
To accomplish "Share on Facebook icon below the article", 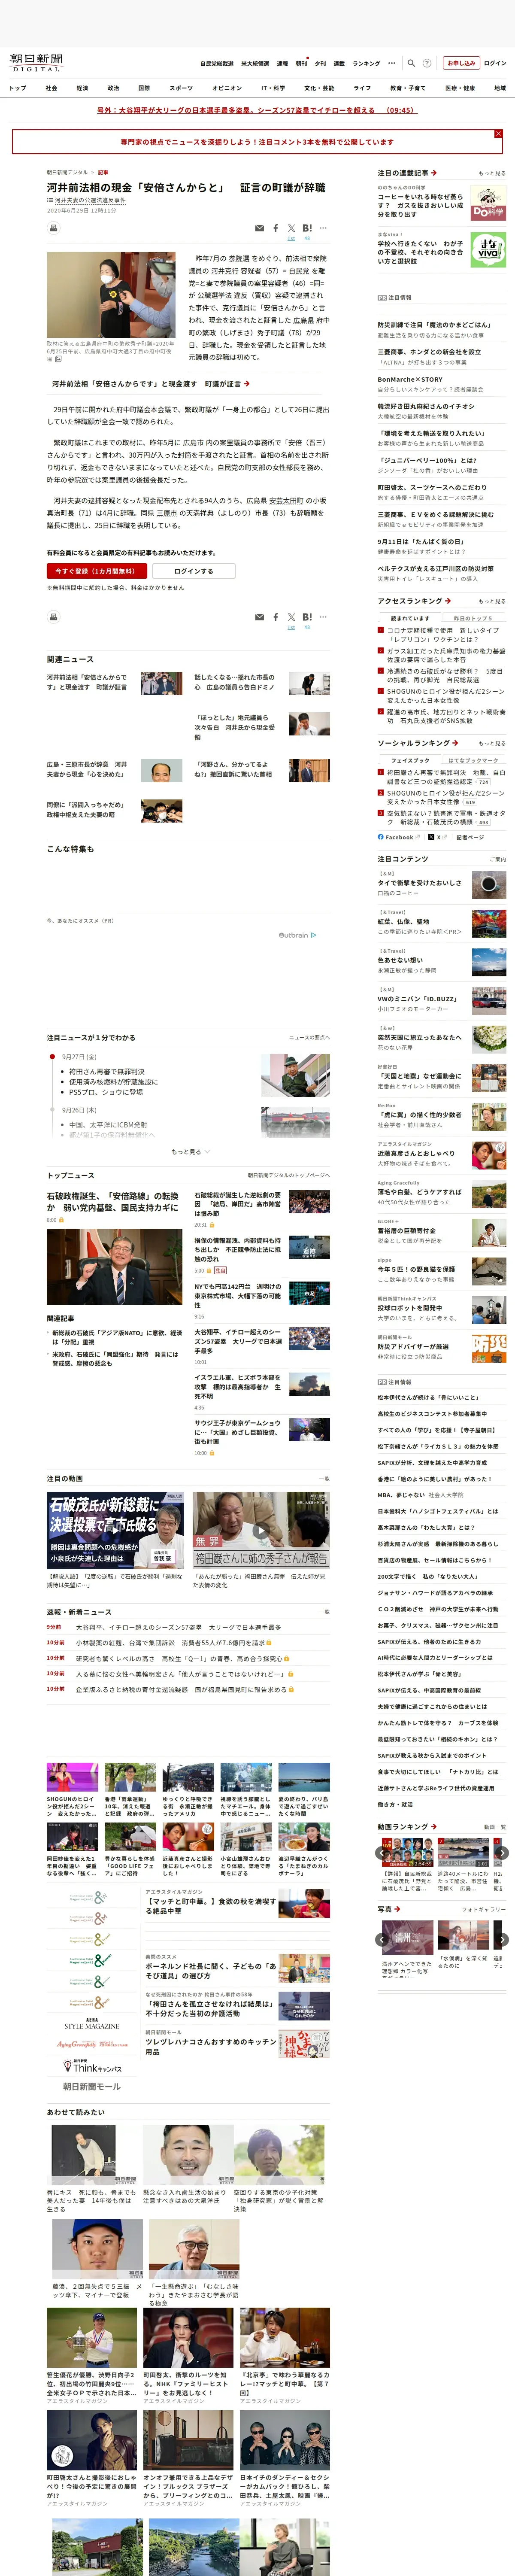I will click(276, 617).
